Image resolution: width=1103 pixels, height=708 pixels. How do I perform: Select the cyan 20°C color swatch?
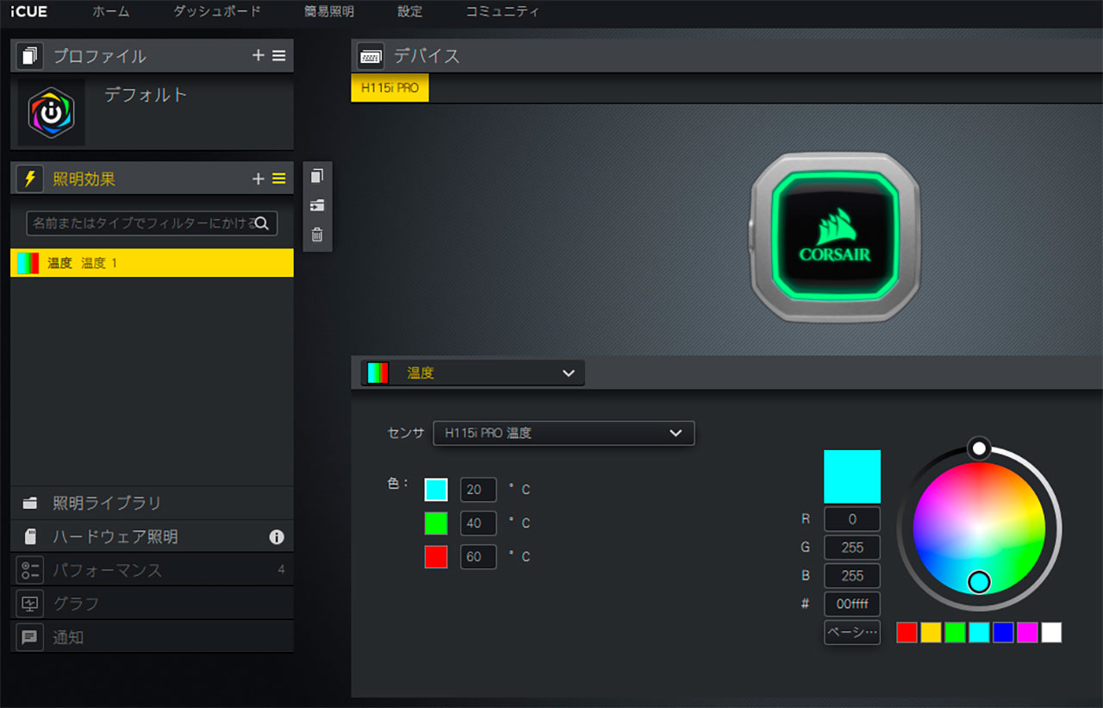(436, 490)
